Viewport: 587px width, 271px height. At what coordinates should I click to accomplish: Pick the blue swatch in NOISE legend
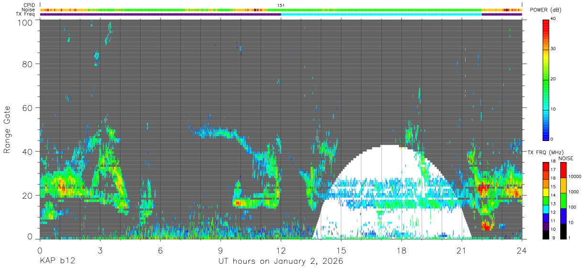(563, 216)
